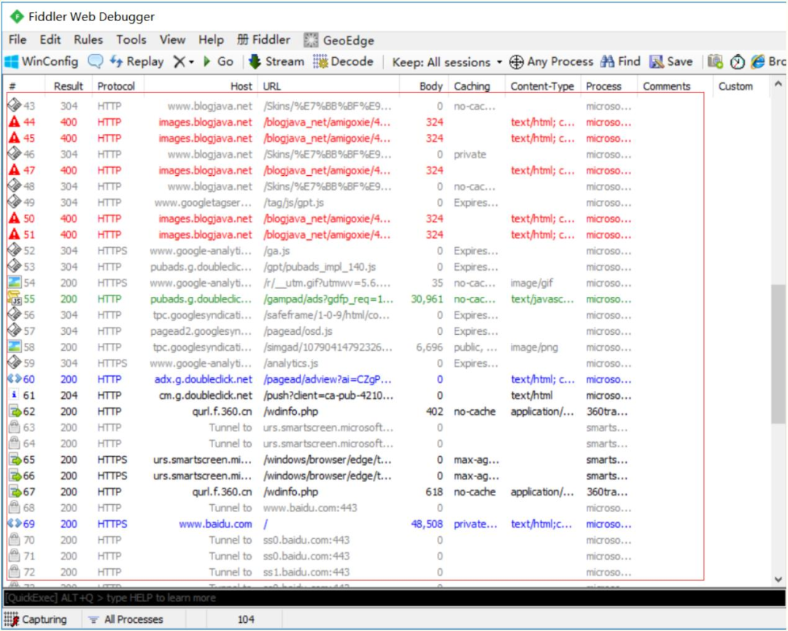
Task: Open Find sessions binoculars
Action: point(621,62)
